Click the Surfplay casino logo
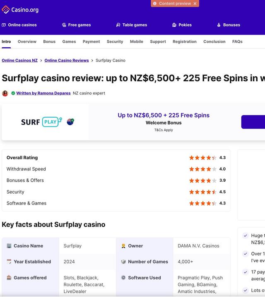The width and height of the screenshot is (265, 297). point(41,122)
